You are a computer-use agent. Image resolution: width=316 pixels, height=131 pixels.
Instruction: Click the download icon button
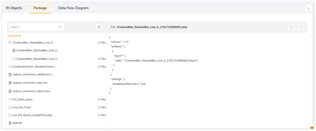pyautogui.click(x=308, y=8)
